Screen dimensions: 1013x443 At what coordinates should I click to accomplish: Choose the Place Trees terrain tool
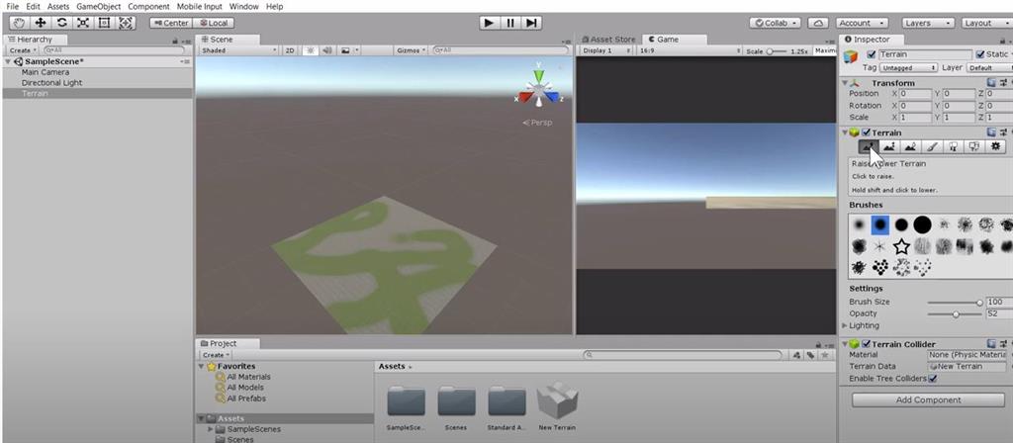click(953, 146)
